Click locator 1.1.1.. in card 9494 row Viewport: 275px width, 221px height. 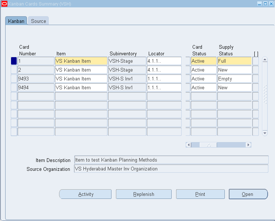[164, 87]
